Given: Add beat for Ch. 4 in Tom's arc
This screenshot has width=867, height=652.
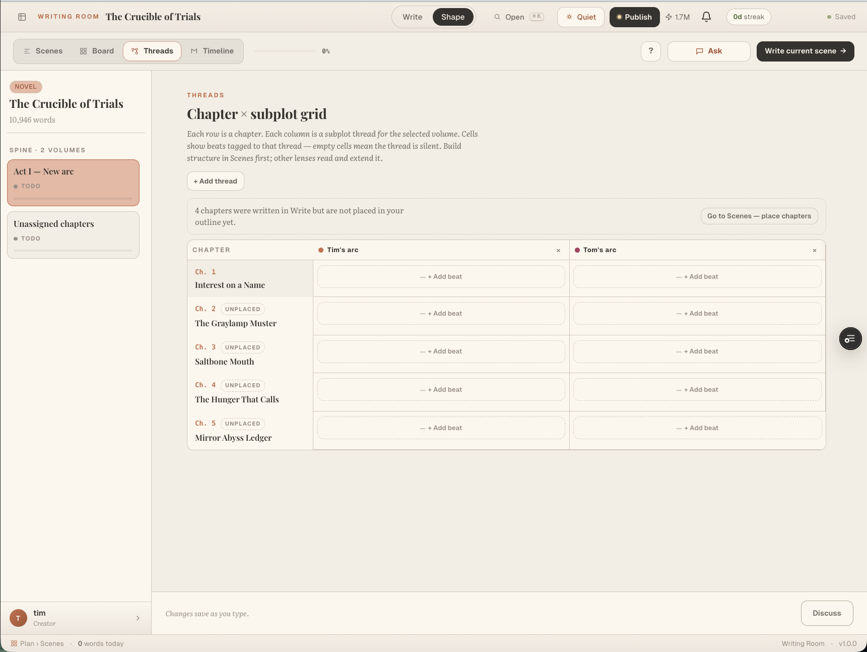Looking at the screenshot, I should point(697,390).
